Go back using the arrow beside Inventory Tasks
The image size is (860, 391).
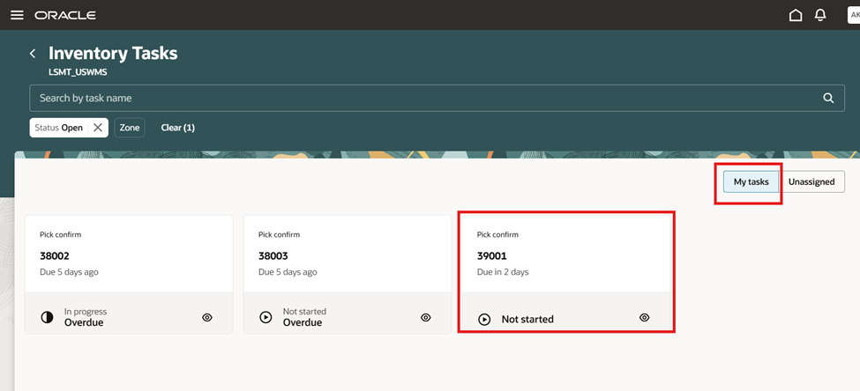tap(33, 53)
